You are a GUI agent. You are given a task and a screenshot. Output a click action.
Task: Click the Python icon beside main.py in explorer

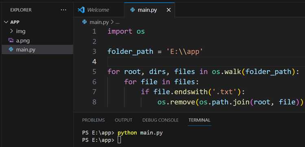click(x=11, y=50)
